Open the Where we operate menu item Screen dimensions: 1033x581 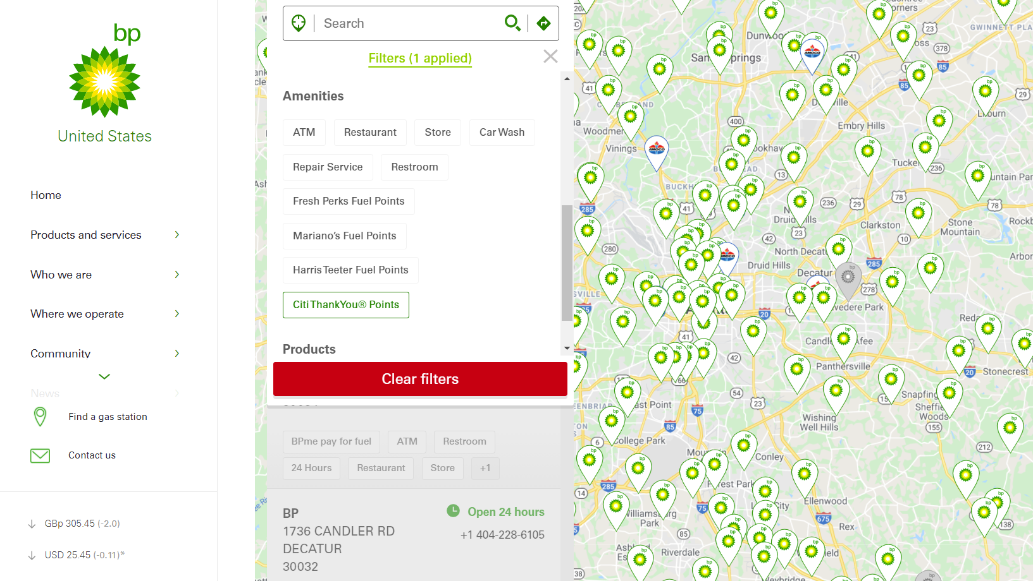pos(77,314)
